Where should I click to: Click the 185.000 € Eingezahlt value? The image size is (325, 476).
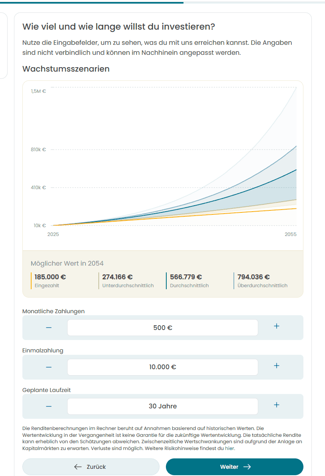tap(50, 277)
